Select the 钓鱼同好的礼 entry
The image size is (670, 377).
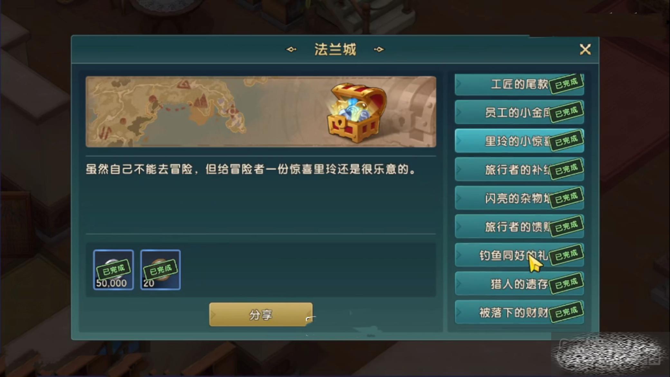point(519,255)
